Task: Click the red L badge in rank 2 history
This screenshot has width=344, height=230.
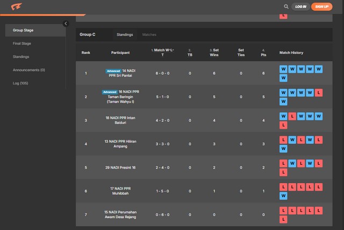Action: pos(319,93)
